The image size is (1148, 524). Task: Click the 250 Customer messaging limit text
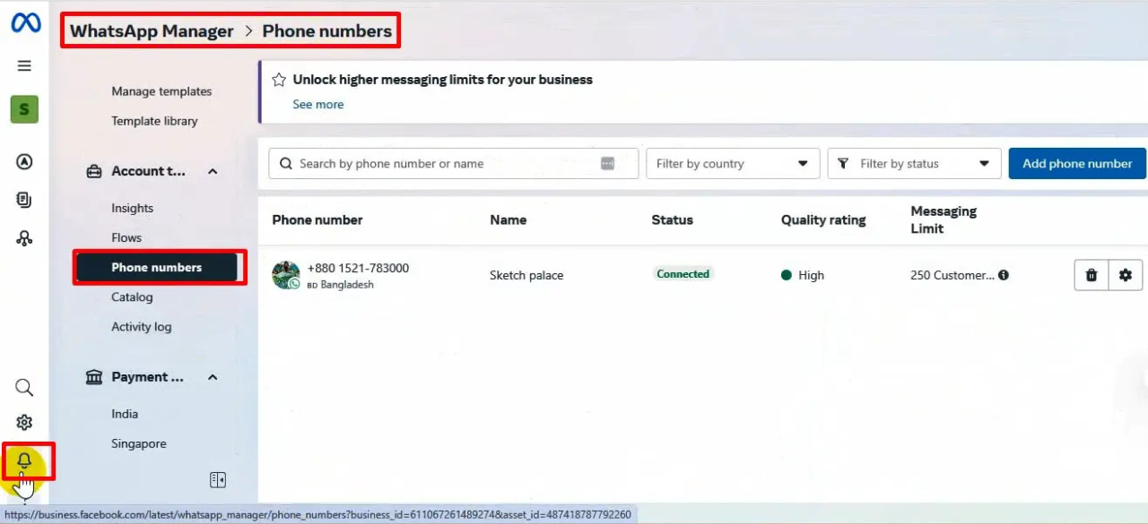(x=952, y=275)
